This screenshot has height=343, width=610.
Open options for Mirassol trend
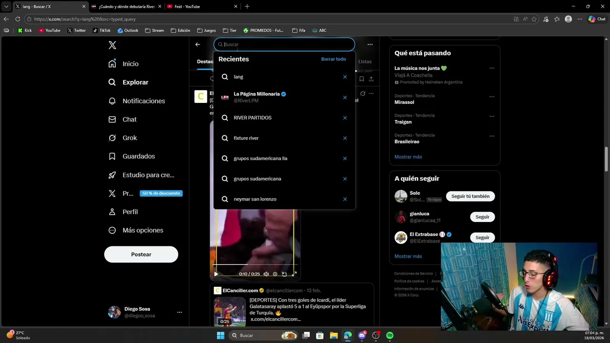[x=491, y=96]
